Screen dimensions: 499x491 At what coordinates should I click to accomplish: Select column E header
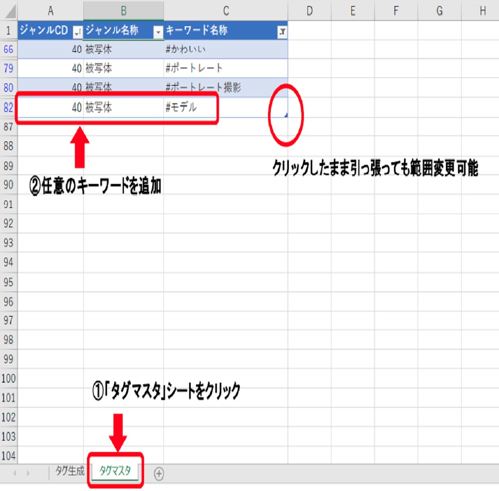pyautogui.click(x=353, y=11)
